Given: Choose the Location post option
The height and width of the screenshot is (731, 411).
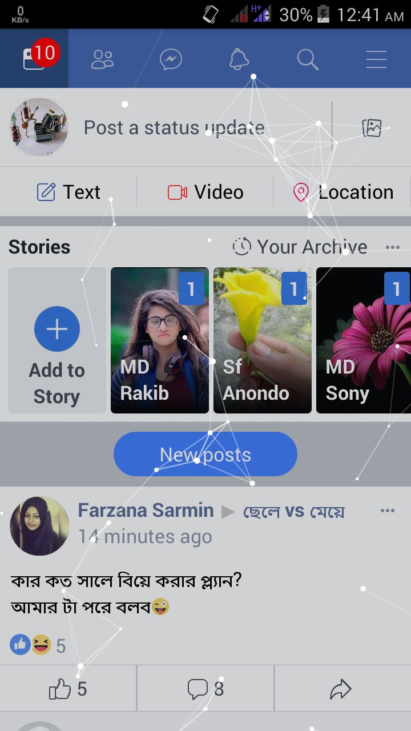Looking at the screenshot, I should (344, 192).
